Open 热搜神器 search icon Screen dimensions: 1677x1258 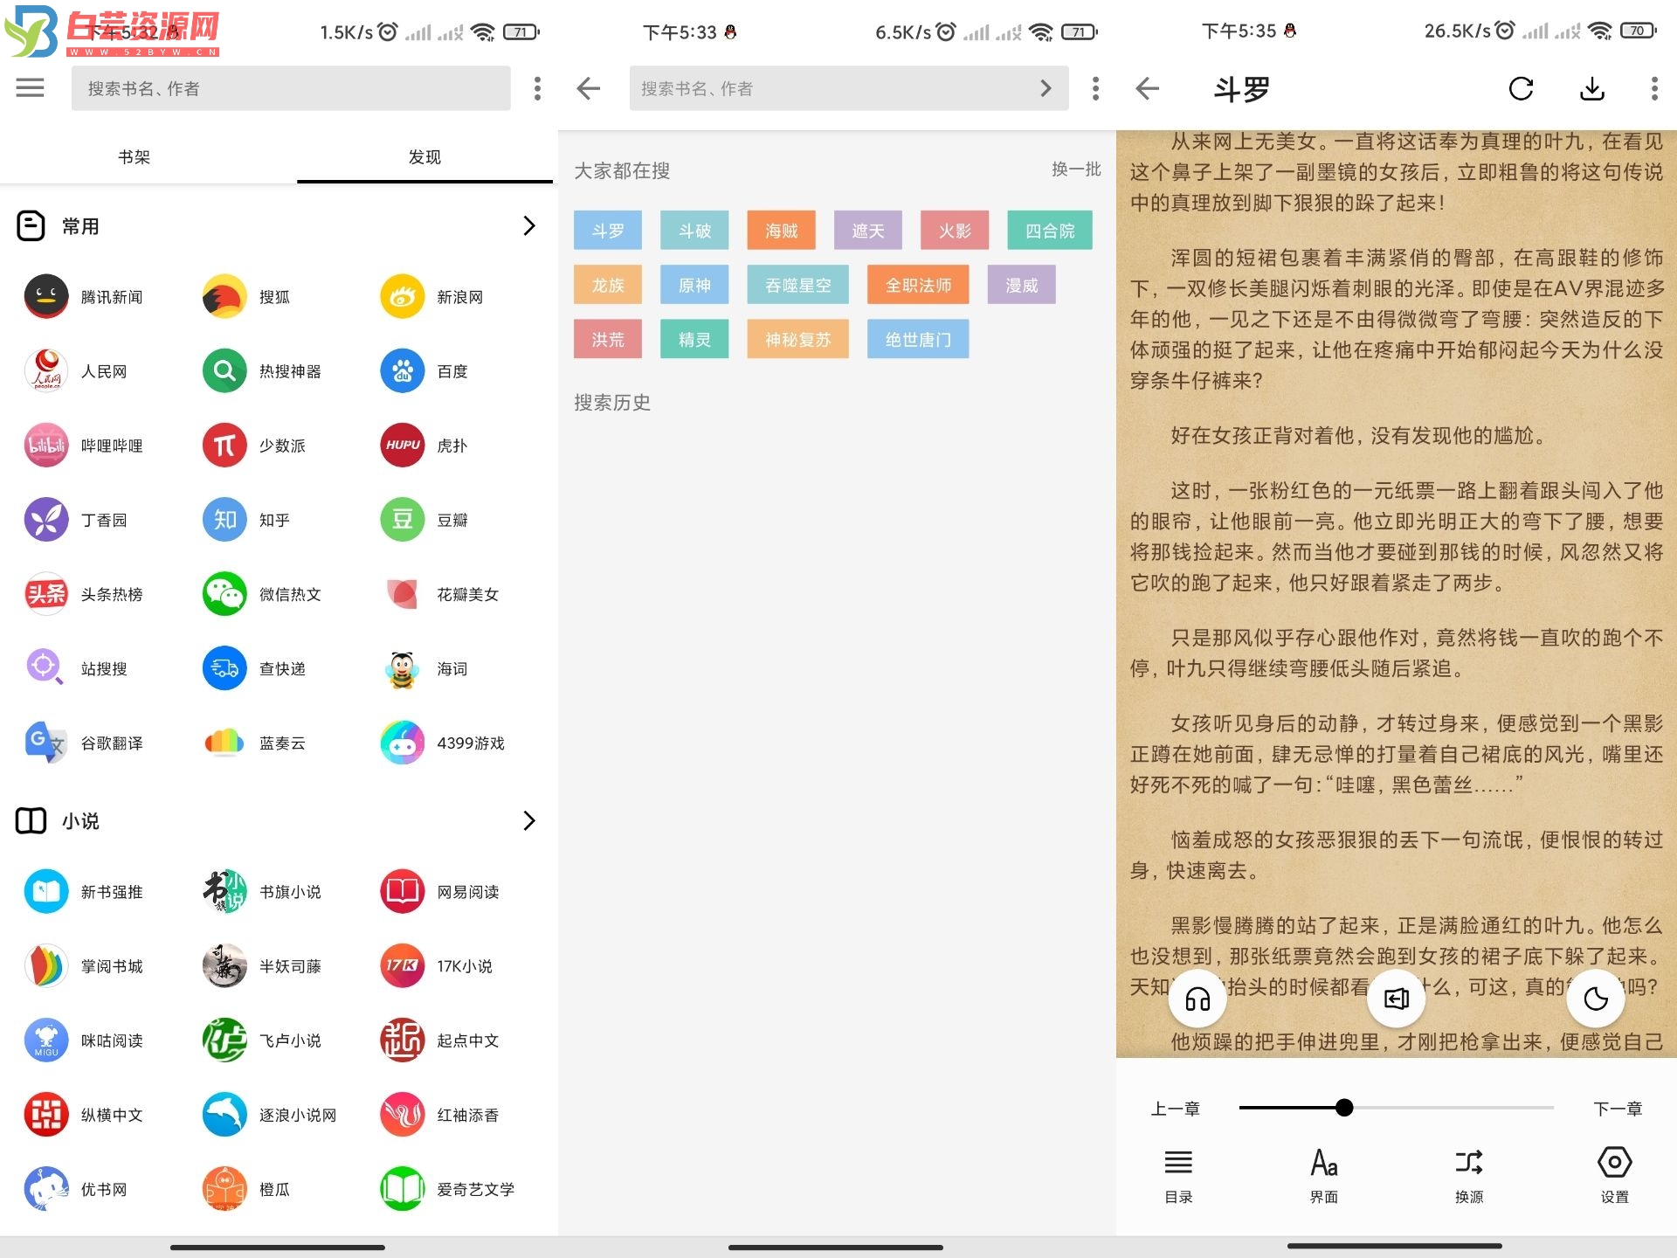[x=224, y=371]
